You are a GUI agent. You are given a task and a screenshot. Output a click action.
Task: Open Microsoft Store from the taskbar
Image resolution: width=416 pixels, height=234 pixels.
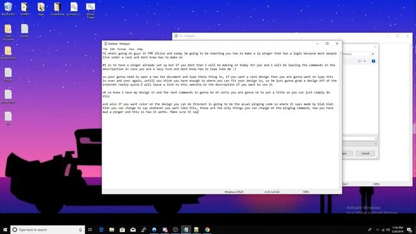tap(122, 229)
